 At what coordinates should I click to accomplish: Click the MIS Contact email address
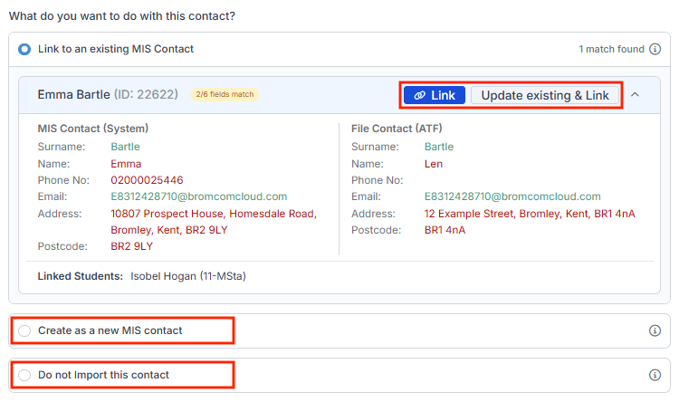(199, 196)
